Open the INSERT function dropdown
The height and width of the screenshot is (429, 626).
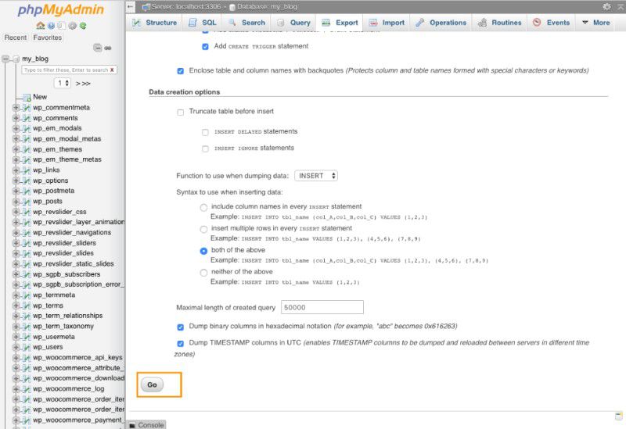[x=316, y=176]
